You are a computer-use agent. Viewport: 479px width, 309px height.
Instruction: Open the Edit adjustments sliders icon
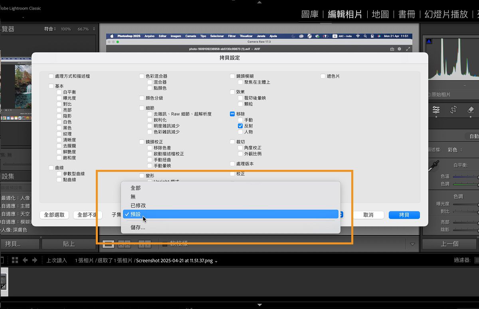click(436, 110)
